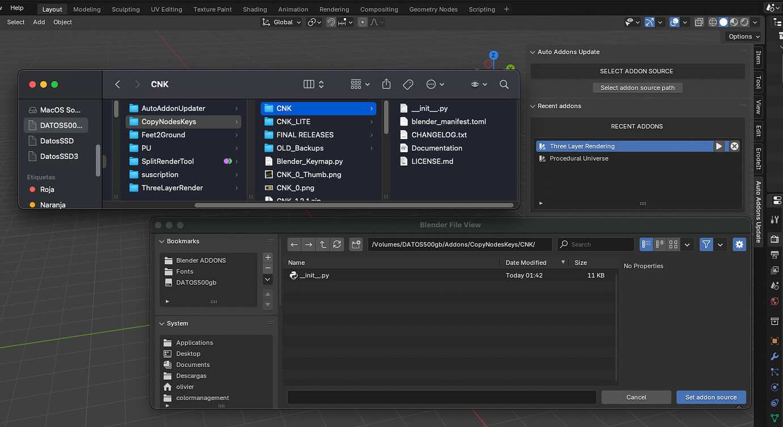Click the File View search field

click(596, 244)
